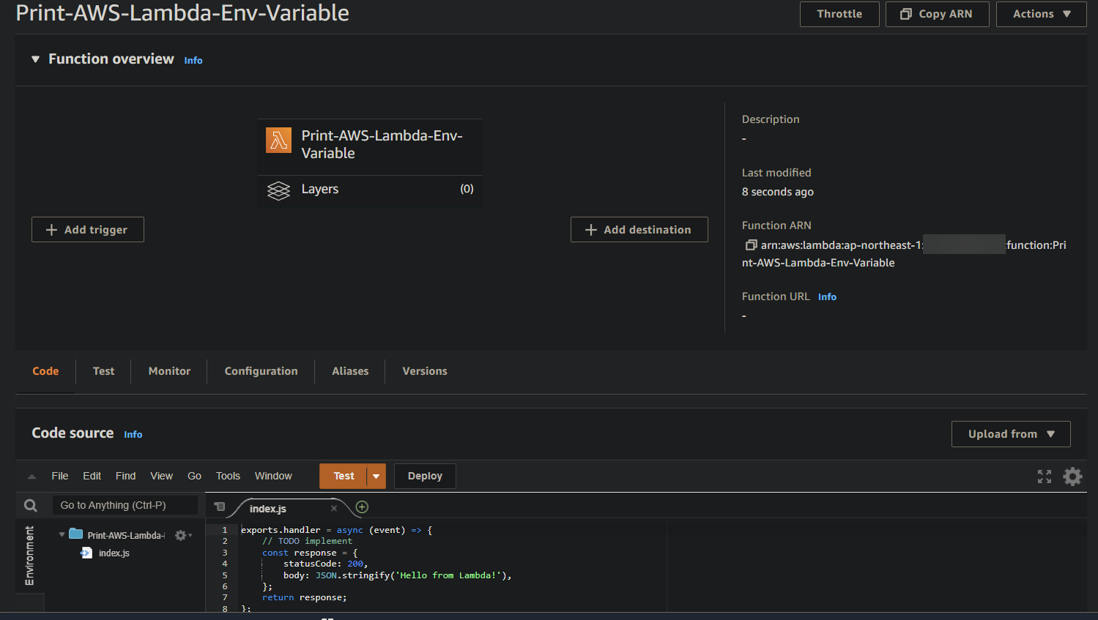Click the Layers row in function overview

(370, 190)
